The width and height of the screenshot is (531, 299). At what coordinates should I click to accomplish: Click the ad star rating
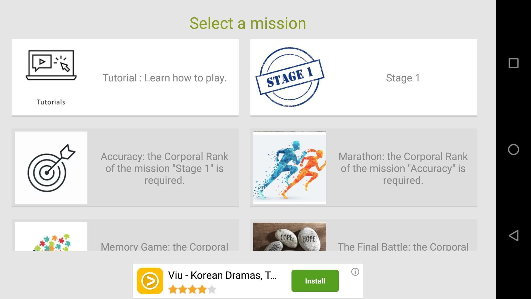[192, 290]
